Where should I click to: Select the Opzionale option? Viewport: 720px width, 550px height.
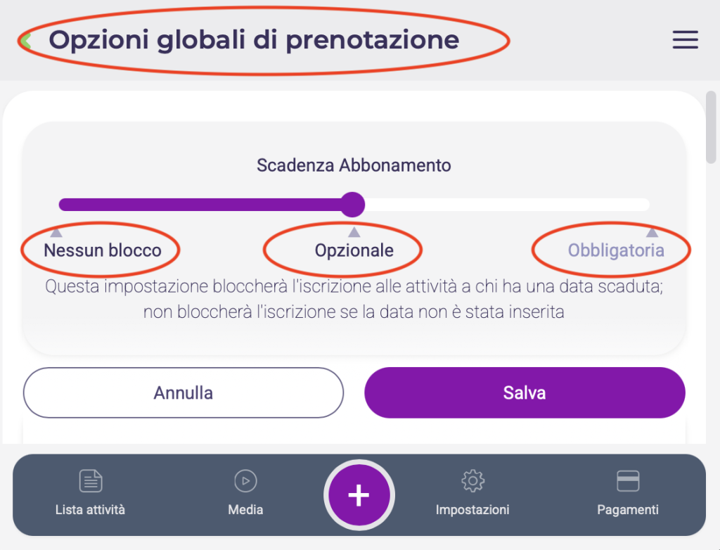[x=354, y=250]
